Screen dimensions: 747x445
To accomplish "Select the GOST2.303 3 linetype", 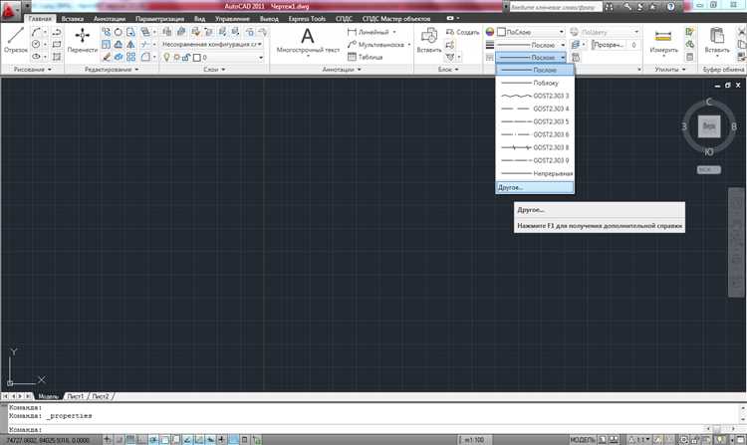I will click(x=535, y=96).
